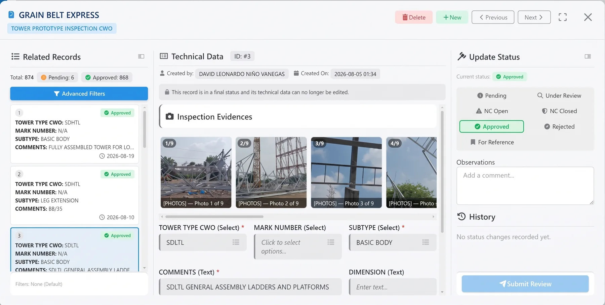Click the DIMENSION text field
The height and width of the screenshot is (305, 605).
pyautogui.click(x=393, y=287)
